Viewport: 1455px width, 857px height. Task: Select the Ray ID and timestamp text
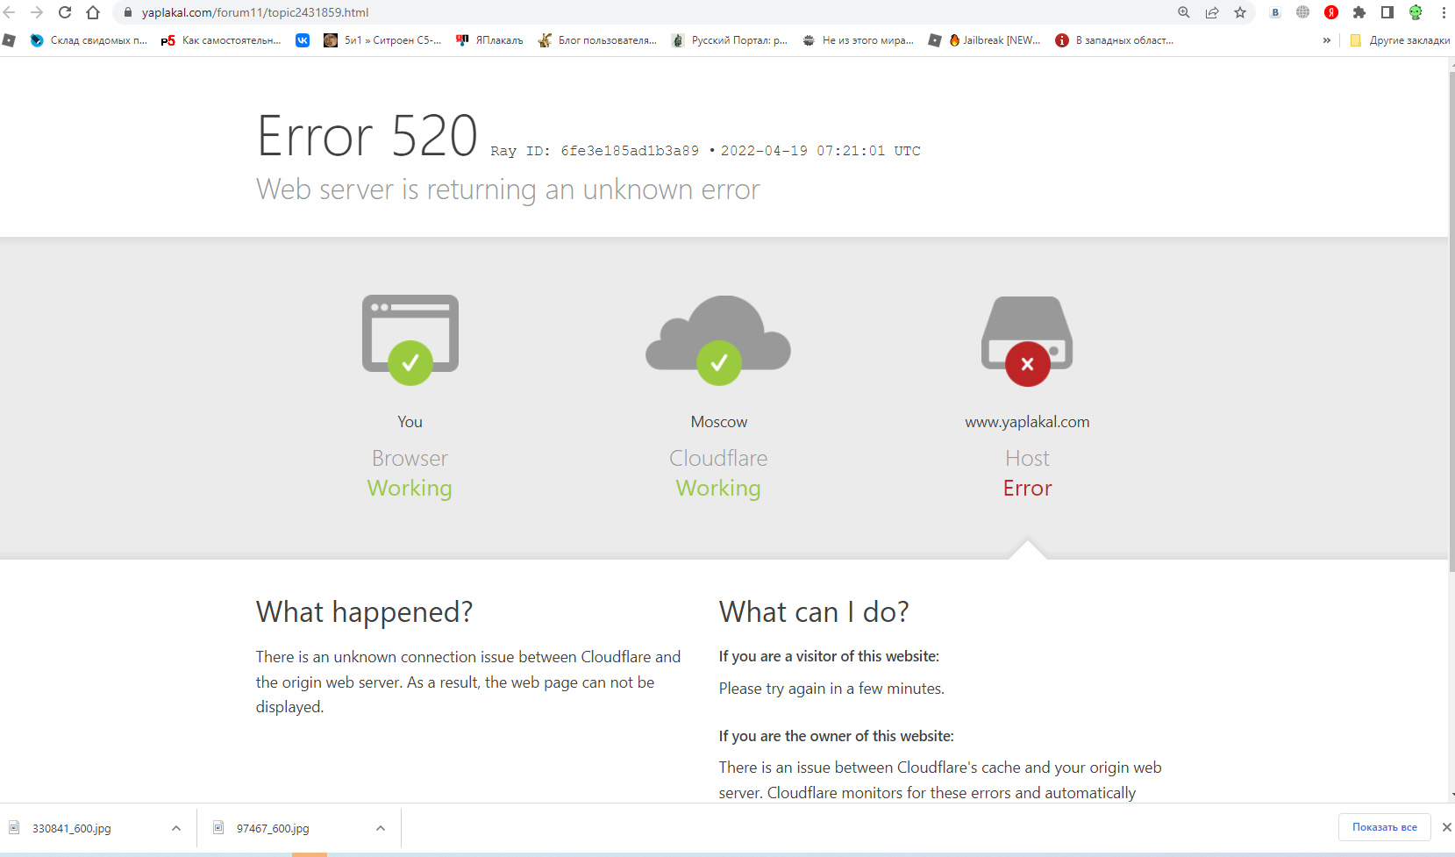[705, 151]
